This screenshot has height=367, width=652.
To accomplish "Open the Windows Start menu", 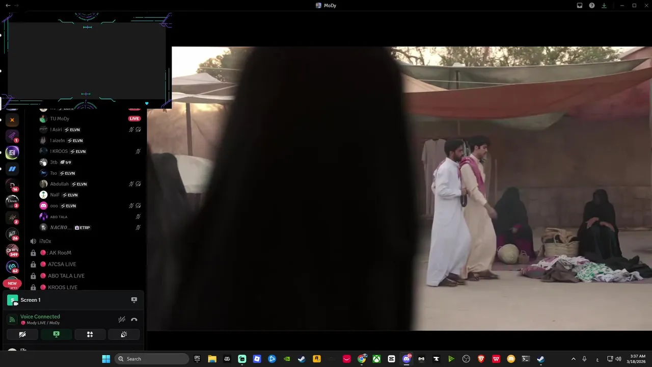I will tap(106, 359).
